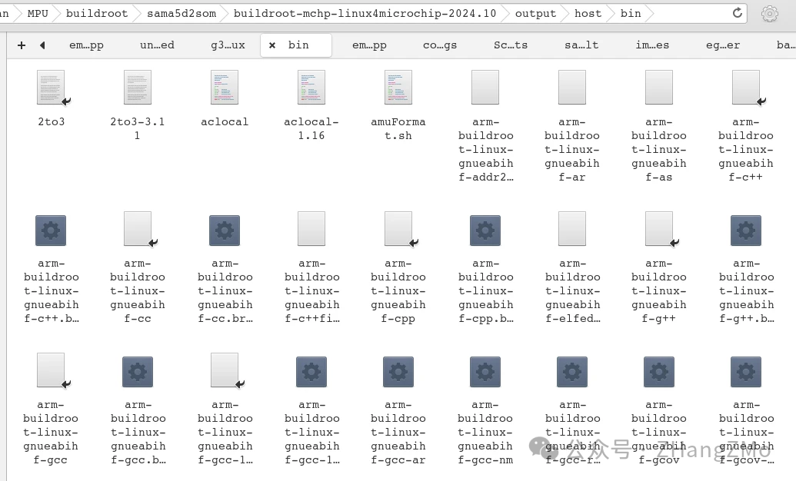Select the 2to3 file icon

[51, 88]
